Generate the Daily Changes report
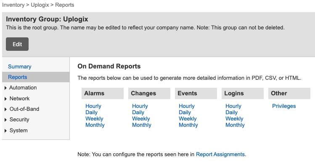The height and width of the screenshot is (165, 315). click(138, 112)
